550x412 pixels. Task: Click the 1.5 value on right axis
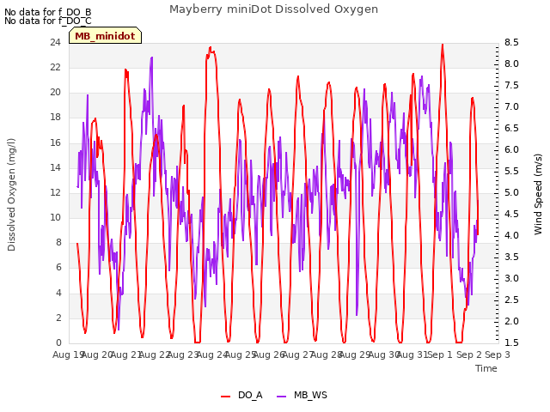click(511, 342)
